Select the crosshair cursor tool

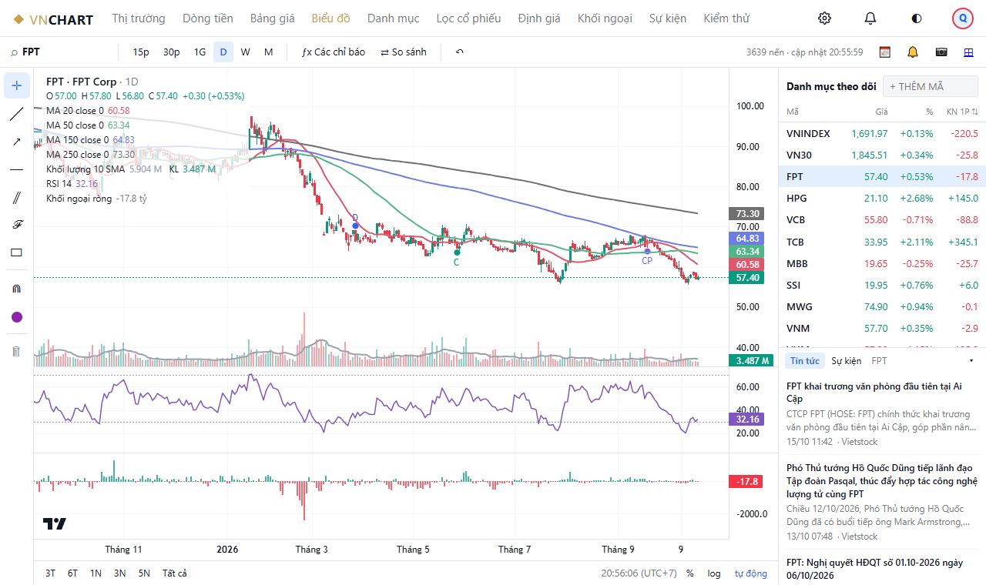[x=17, y=85]
